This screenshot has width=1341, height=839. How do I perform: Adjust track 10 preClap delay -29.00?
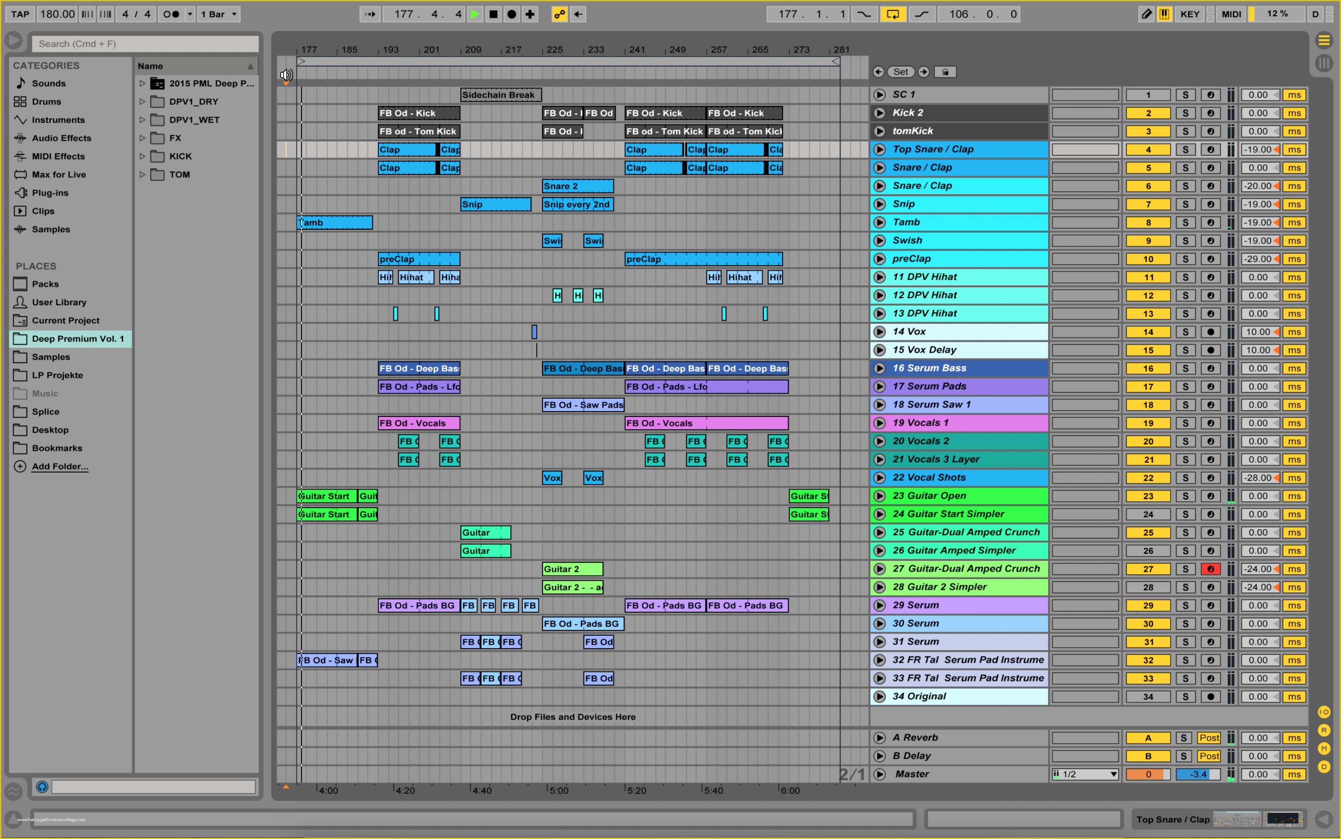point(1259,259)
